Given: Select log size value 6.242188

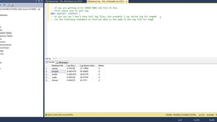Looking at the screenshot, I should pyautogui.click(x=72, y=77).
